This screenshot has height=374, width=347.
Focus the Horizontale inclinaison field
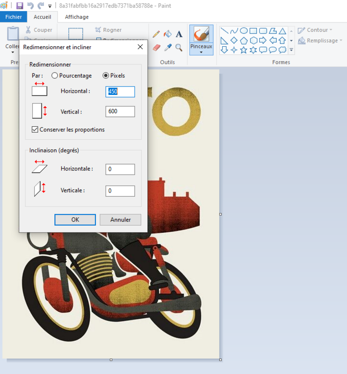pyautogui.click(x=120, y=169)
